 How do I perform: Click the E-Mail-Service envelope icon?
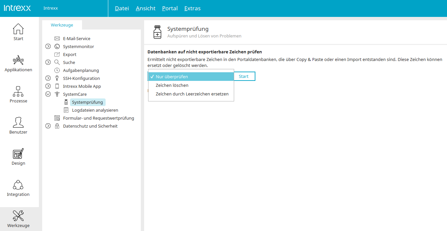point(57,38)
